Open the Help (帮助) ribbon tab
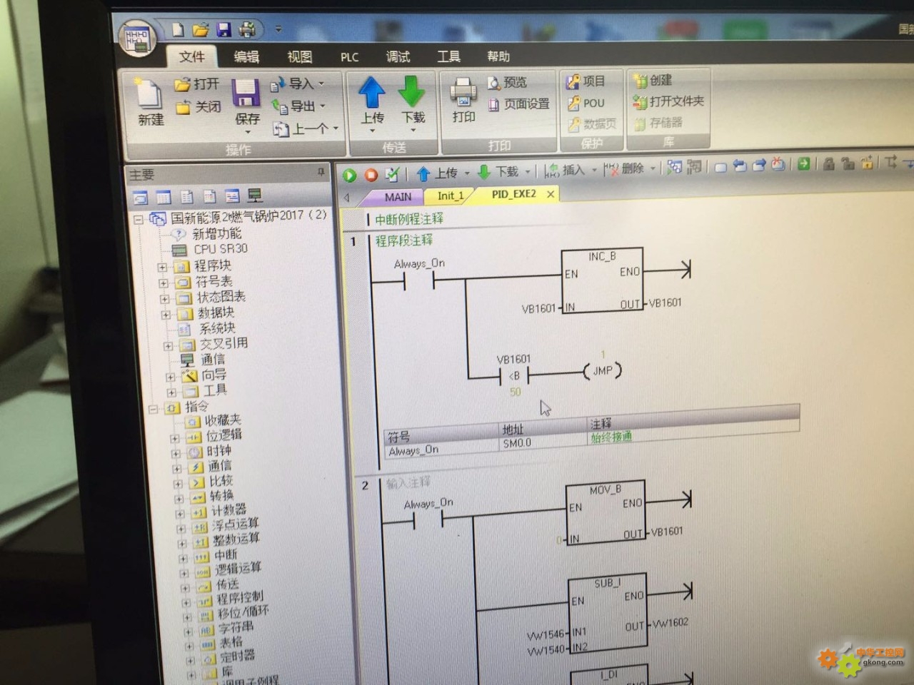914x685 pixels. 498,56
